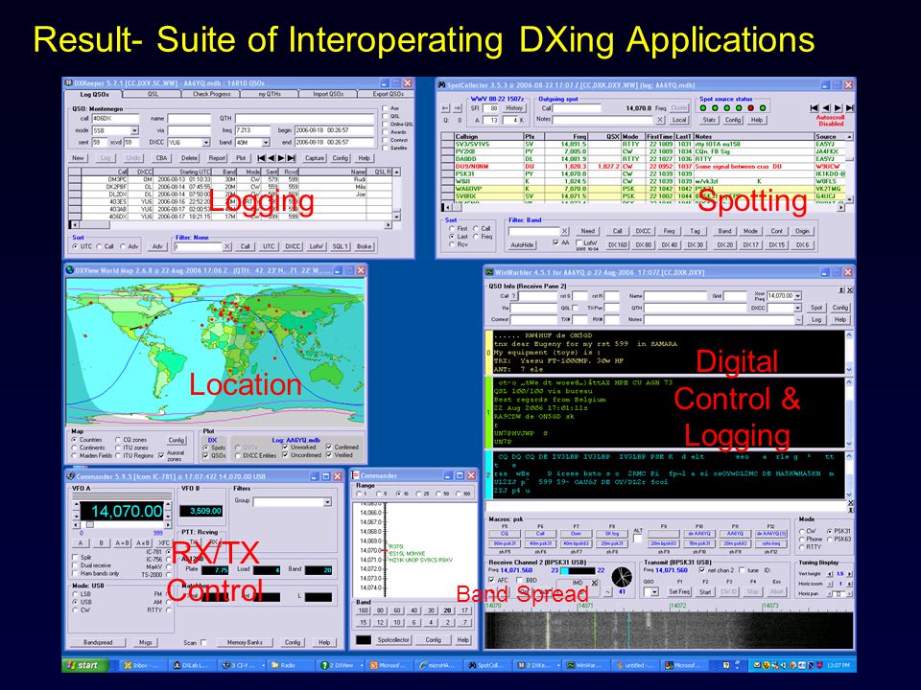Image resolution: width=921 pixels, height=690 pixels.
Task: Click the black color box beside Spotcollector
Action: click(364, 640)
